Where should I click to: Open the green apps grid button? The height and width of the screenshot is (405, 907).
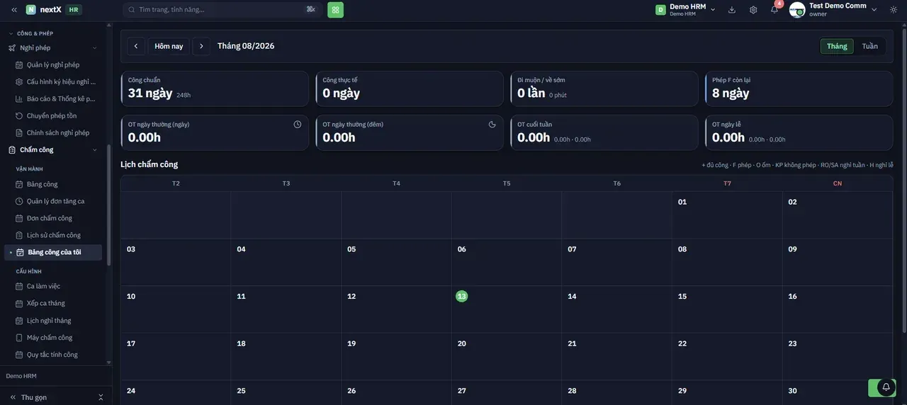point(335,10)
